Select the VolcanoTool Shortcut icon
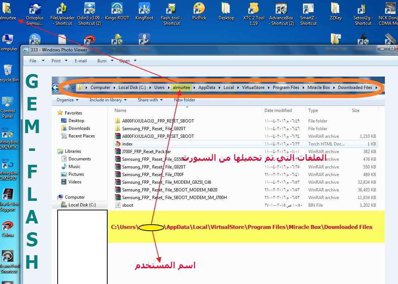Screen dimensions: 398x284 (x=9, y=262)
